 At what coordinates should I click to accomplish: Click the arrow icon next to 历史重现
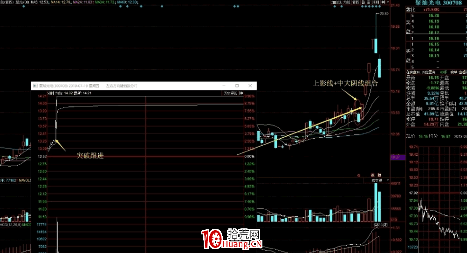241,93
